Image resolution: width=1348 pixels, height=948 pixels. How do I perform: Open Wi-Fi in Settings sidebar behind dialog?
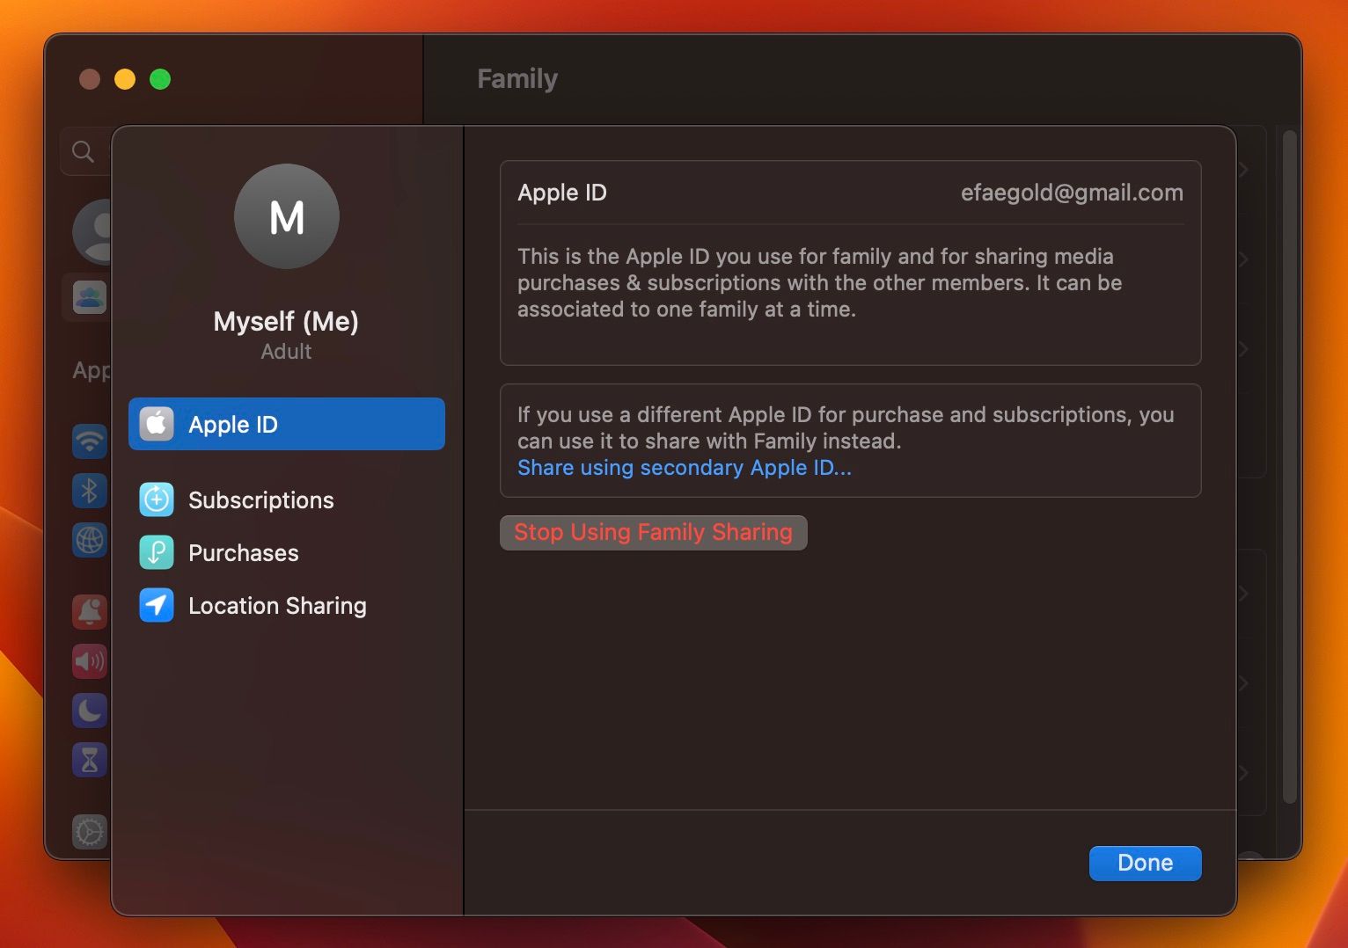(90, 441)
